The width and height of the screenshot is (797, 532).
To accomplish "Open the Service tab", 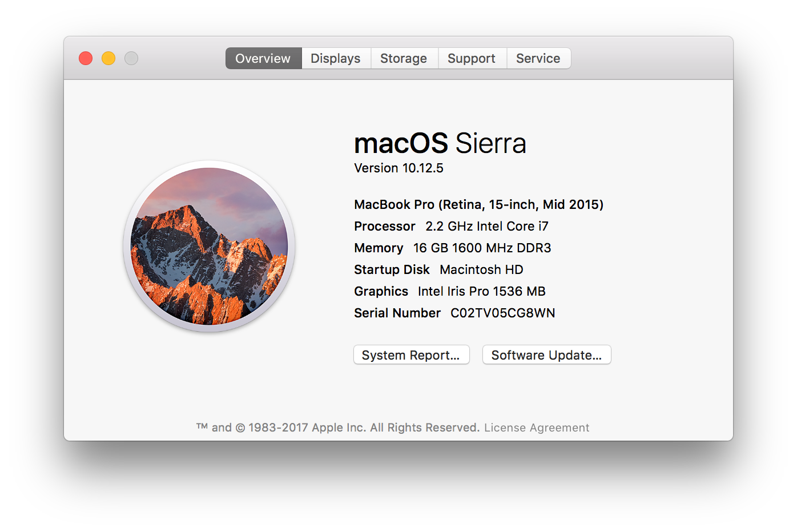I will 538,58.
